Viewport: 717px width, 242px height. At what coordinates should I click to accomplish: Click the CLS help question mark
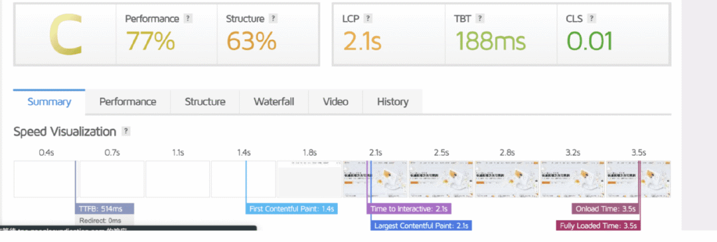[x=592, y=19]
